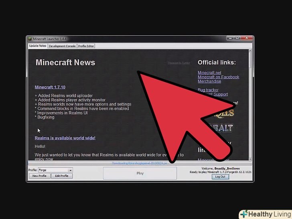Open the Minecraft 1.7.10 news link
The height and width of the screenshot is (219, 292).
coord(50,87)
